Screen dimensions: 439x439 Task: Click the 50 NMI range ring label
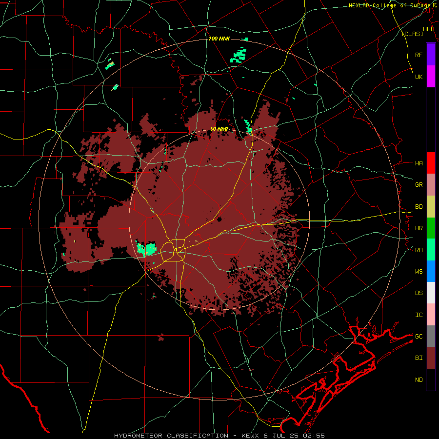coord(219,129)
